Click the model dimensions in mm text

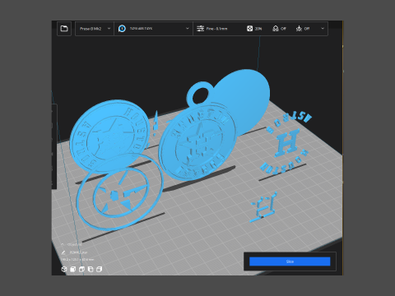click(77, 259)
